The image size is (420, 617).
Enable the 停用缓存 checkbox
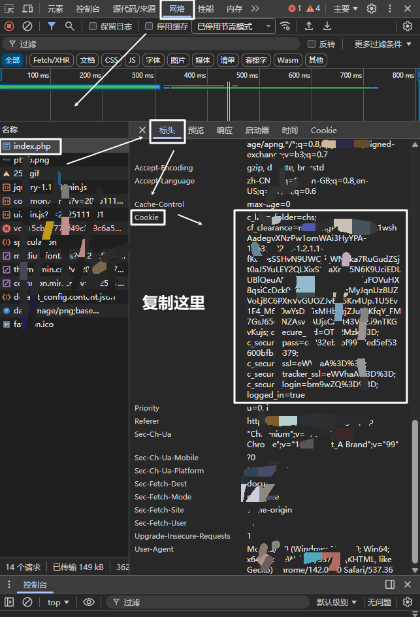click(149, 26)
